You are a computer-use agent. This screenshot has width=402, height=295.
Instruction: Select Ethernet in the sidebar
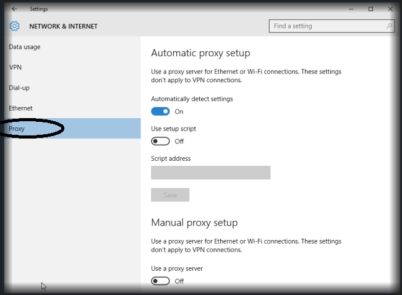click(20, 108)
